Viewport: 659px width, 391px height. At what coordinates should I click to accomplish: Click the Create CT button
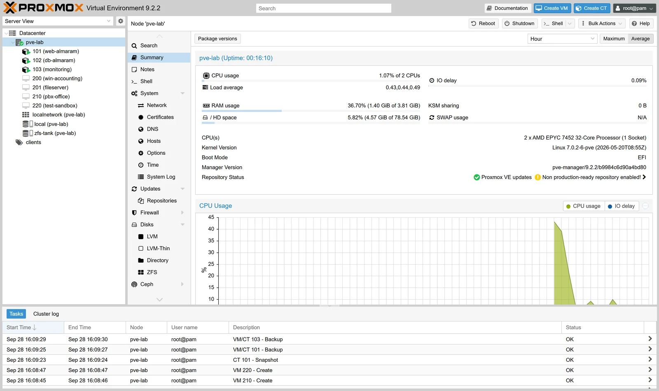point(591,8)
